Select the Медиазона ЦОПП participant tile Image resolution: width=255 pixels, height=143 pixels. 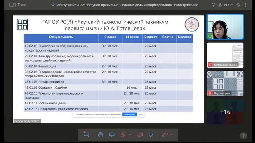[225, 55]
